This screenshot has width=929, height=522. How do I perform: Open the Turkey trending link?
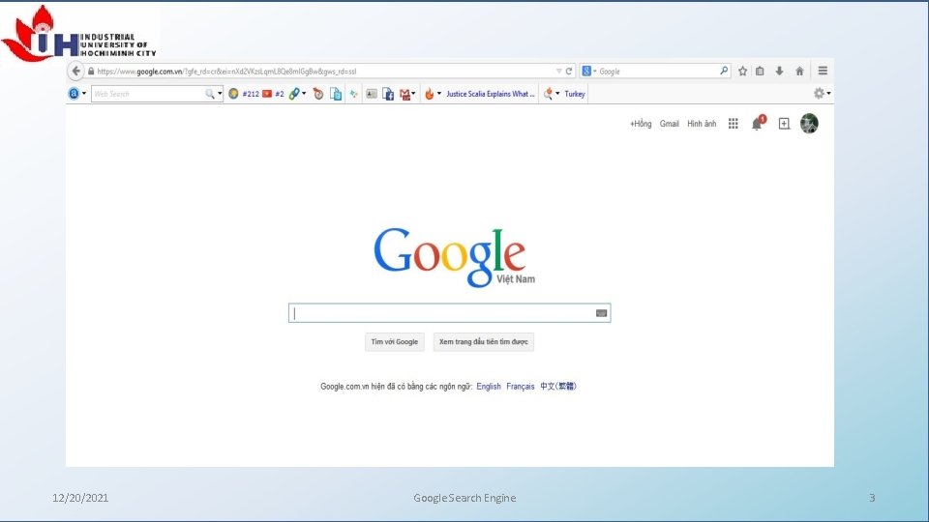[574, 94]
